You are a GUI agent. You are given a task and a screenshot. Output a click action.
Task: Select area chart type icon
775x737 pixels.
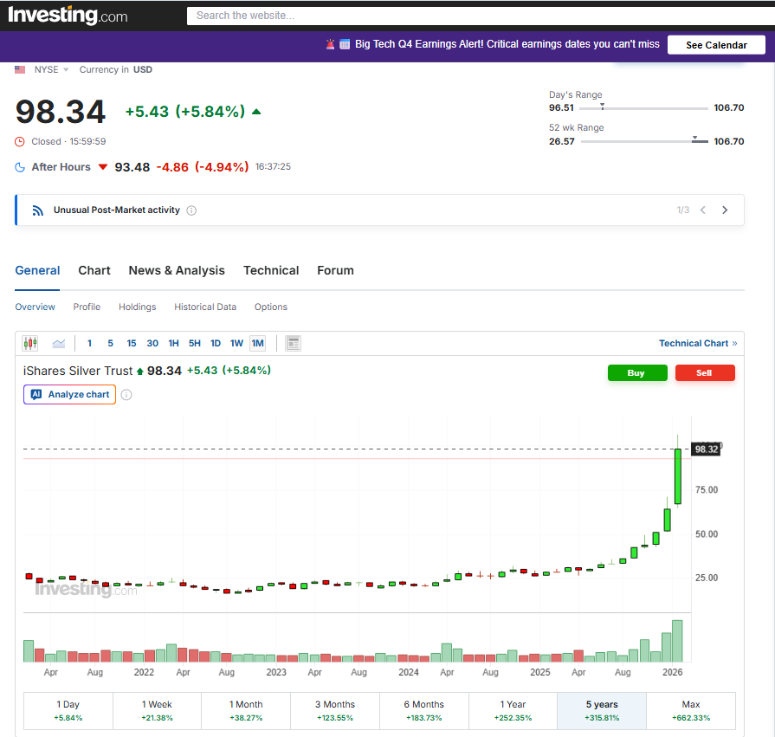(59, 343)
